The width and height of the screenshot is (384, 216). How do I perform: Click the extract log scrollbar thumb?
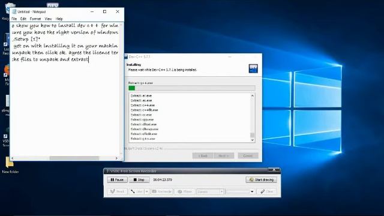[252, 135]
